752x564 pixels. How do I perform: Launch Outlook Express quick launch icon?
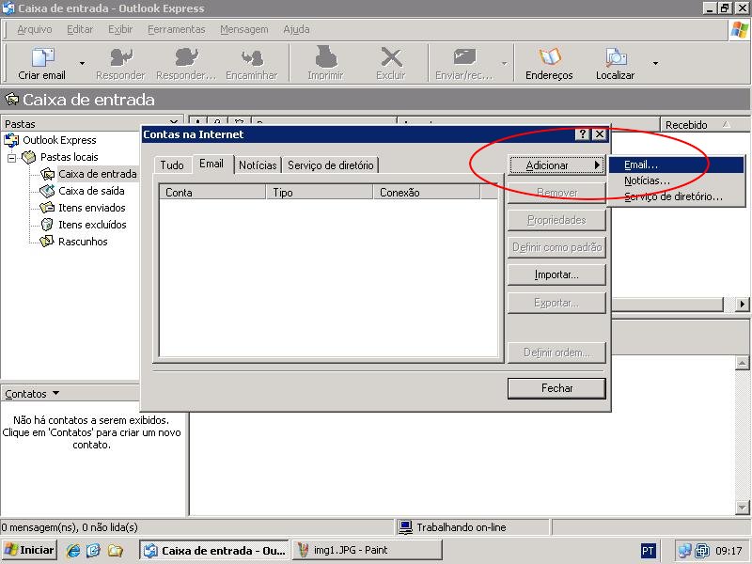point(94,550)
